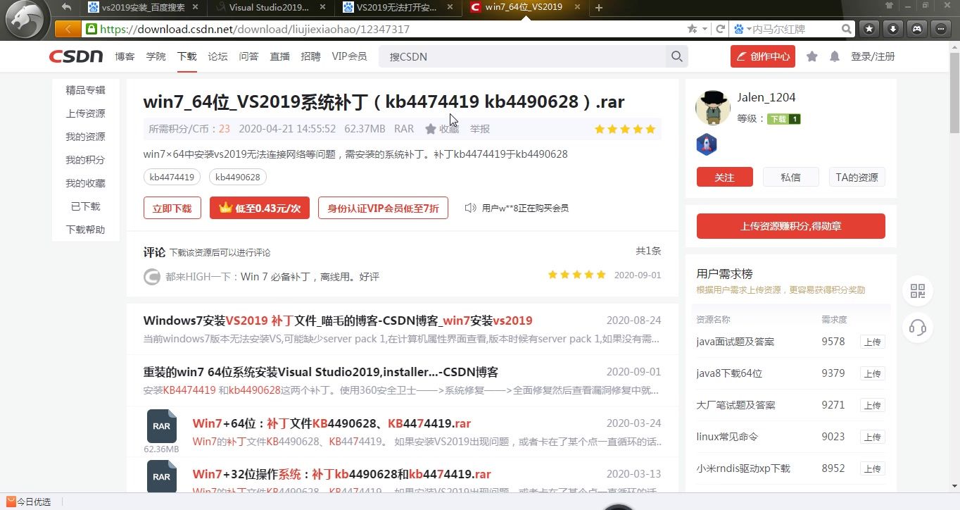Open notifications bell icon
This screenshot has height=510, width=960.
tap(835, 56)
